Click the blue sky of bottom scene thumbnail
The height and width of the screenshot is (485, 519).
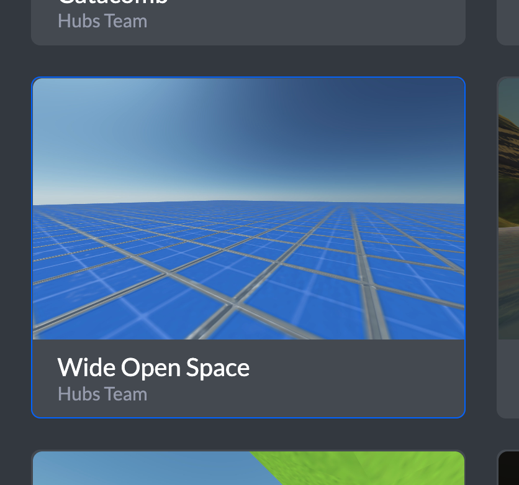click(142, 468)
